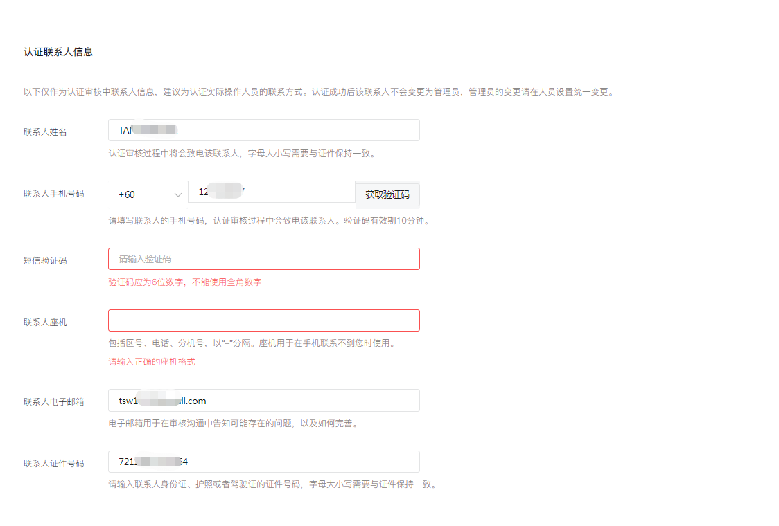Click the red 验证码应为6位数字 error message

pyautogui.click(x=184, y=282)
